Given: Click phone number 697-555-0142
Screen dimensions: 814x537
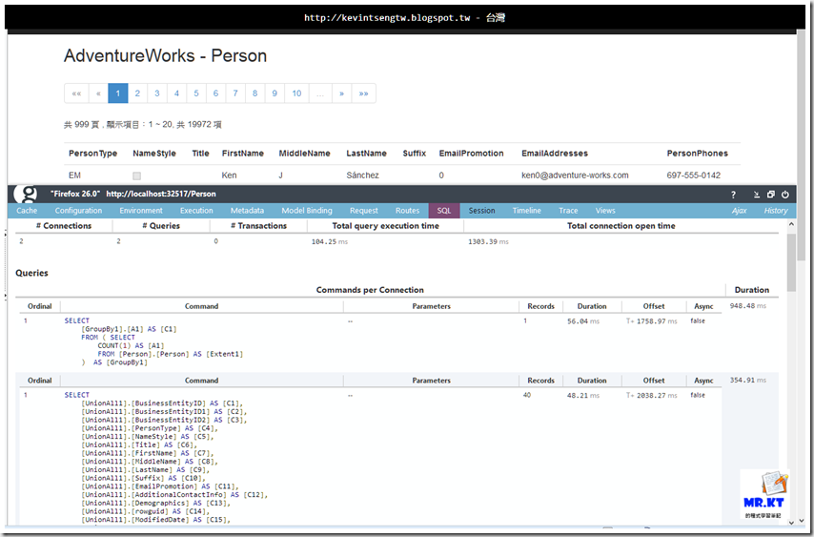Looking at the screenshot, I should click(694, 175).
